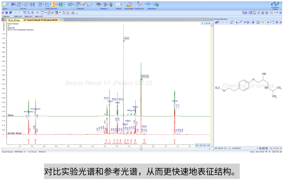Image resolution: width=284 pixels, height=180 pixels.
Task: Click the multiplet Peak Detection icon
Action: pyautogui.click(x=61, y=4)
